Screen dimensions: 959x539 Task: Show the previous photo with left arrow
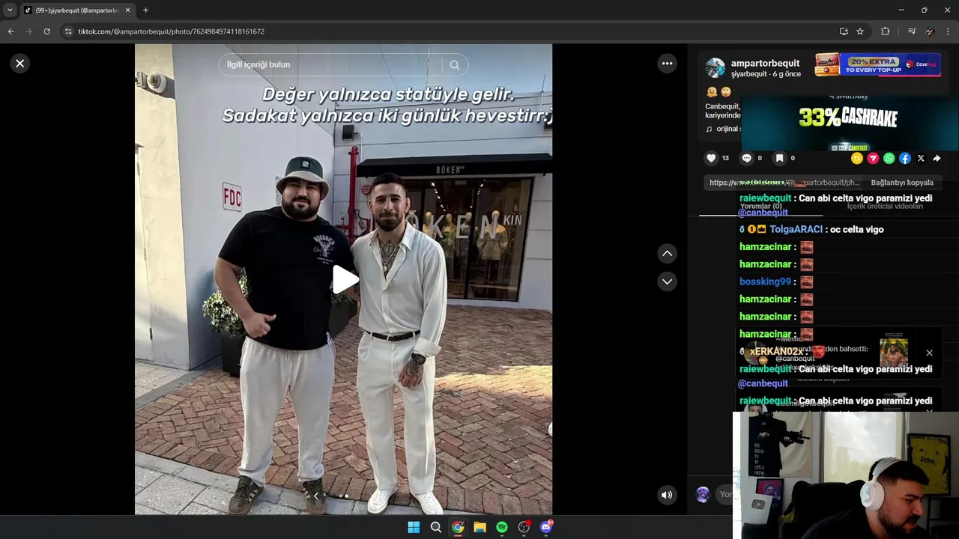coord(316,496)
